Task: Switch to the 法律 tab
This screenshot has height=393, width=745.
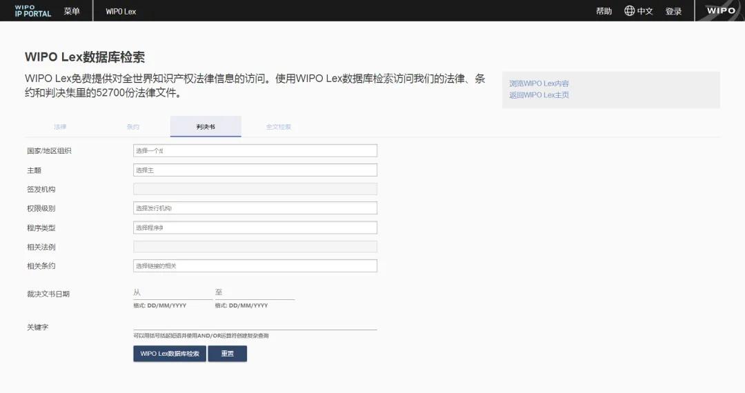Action: (x=60, y=127)
